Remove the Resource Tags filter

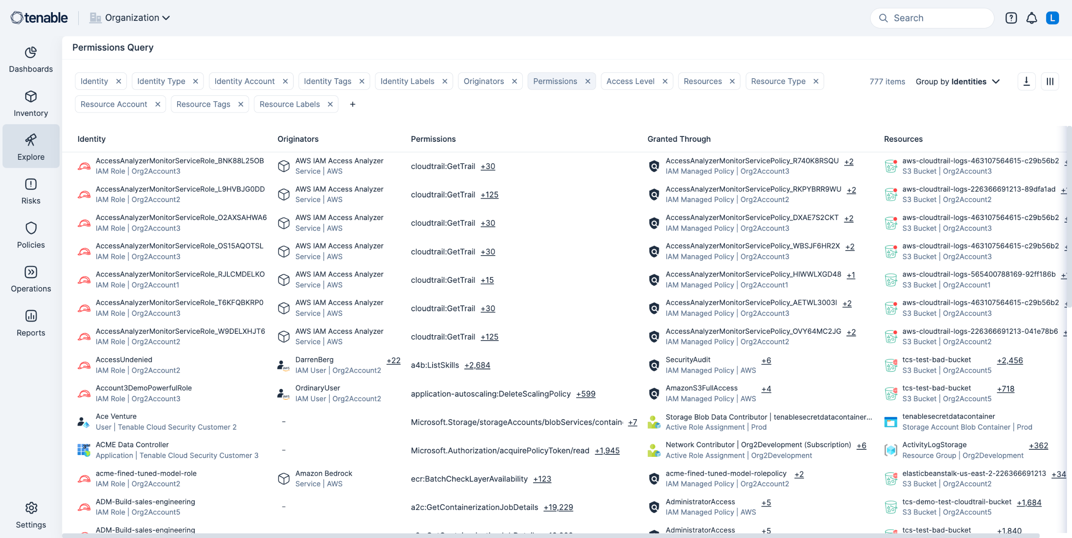pos(241,104)
